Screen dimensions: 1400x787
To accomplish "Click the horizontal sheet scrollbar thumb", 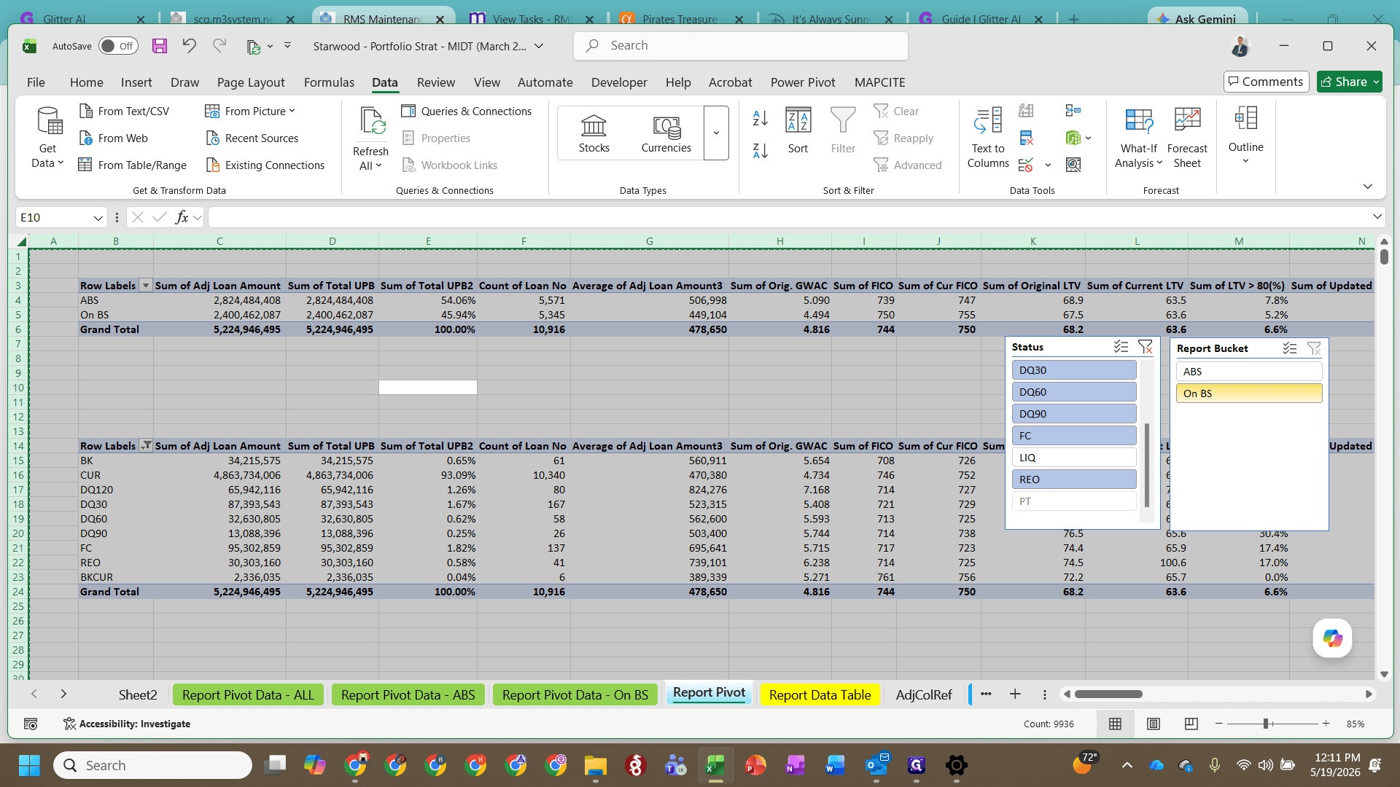I will point(1108,694).
